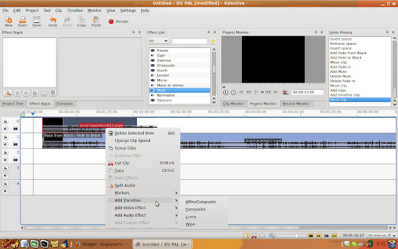
Task: Click the Paste toolbar icon
Action: 96,22
